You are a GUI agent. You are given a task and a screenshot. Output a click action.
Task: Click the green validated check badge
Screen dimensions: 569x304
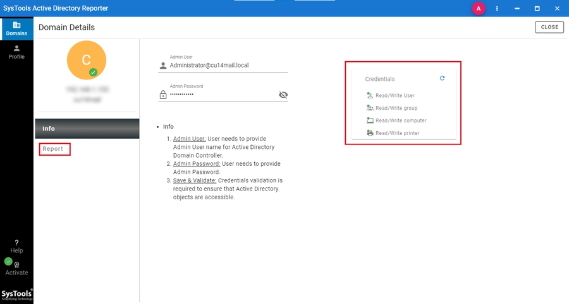[x=94, y=73]
